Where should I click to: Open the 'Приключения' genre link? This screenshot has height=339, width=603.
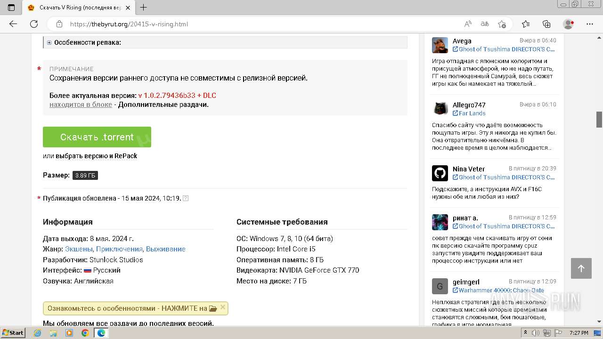119,249
